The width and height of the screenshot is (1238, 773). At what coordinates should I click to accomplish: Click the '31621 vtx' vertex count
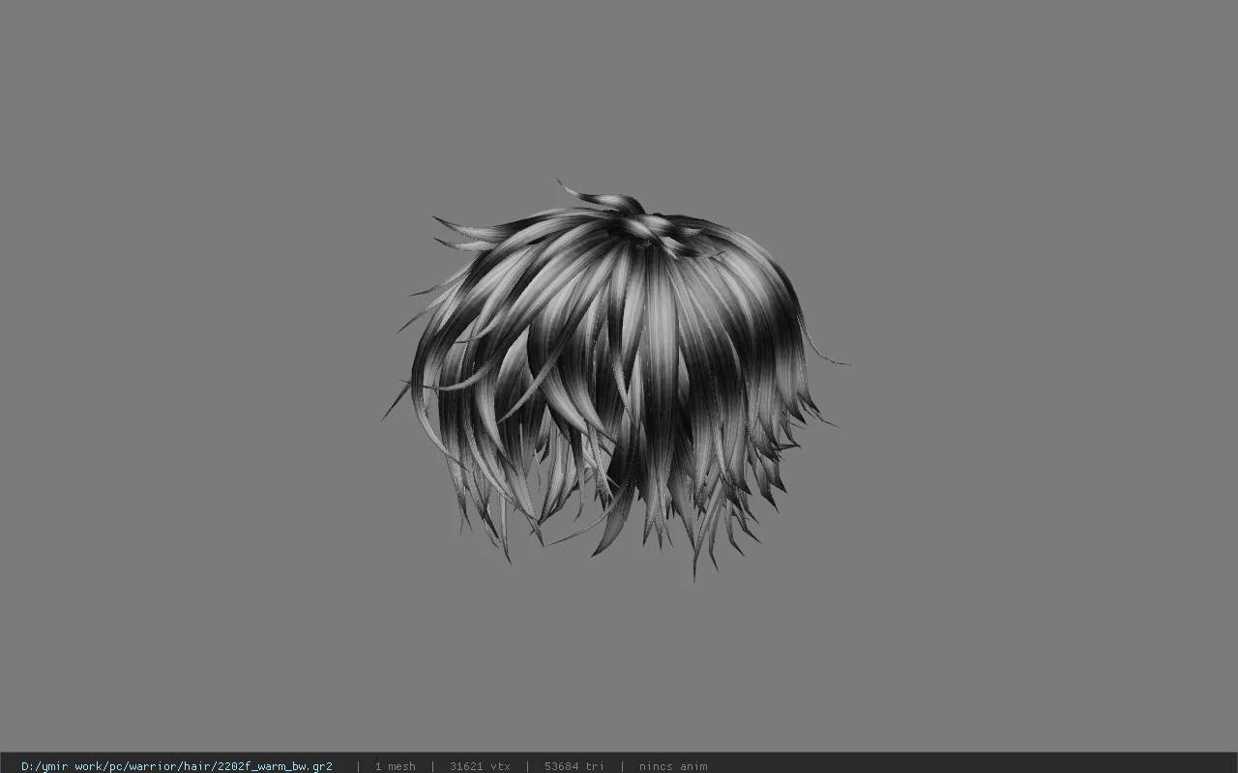[480, 766]
